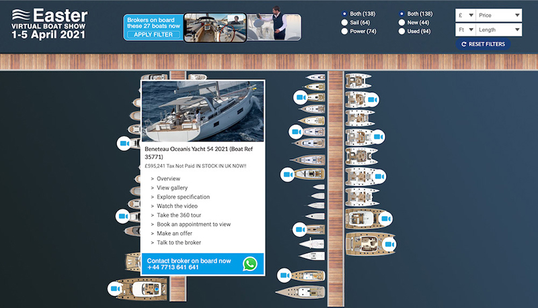Open the Beneteau Oceanis sailing yacht photo

point(203,111)
